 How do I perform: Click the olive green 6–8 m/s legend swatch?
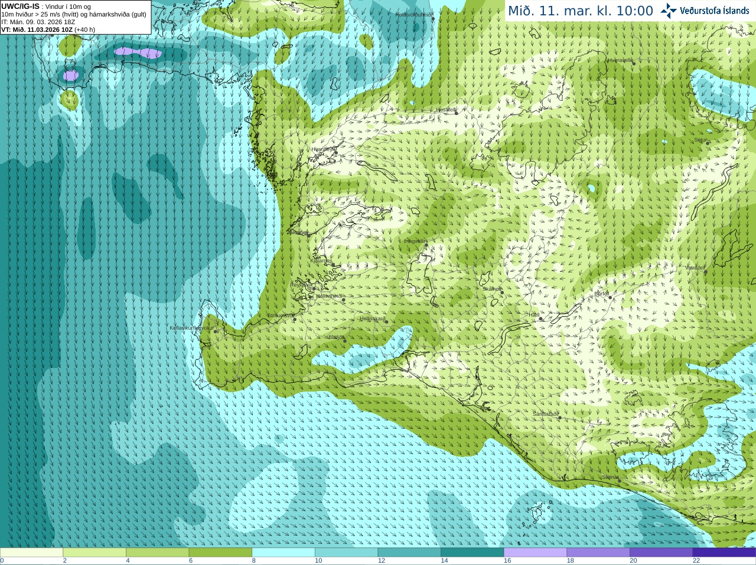[220, 553]
